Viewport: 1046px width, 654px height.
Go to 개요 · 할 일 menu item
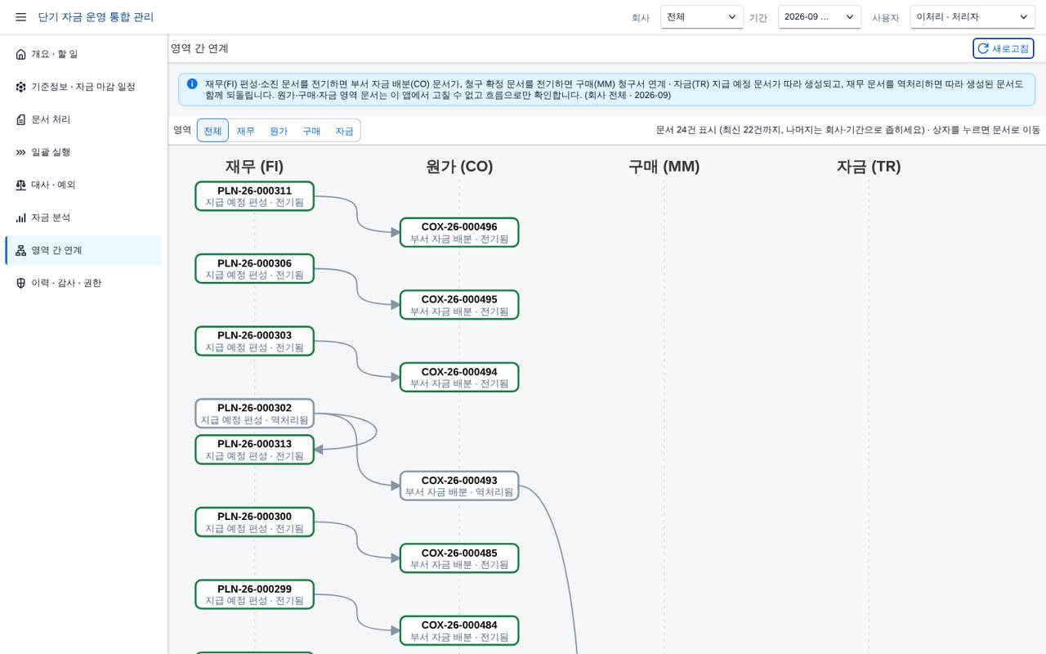[x=83, y=54]
